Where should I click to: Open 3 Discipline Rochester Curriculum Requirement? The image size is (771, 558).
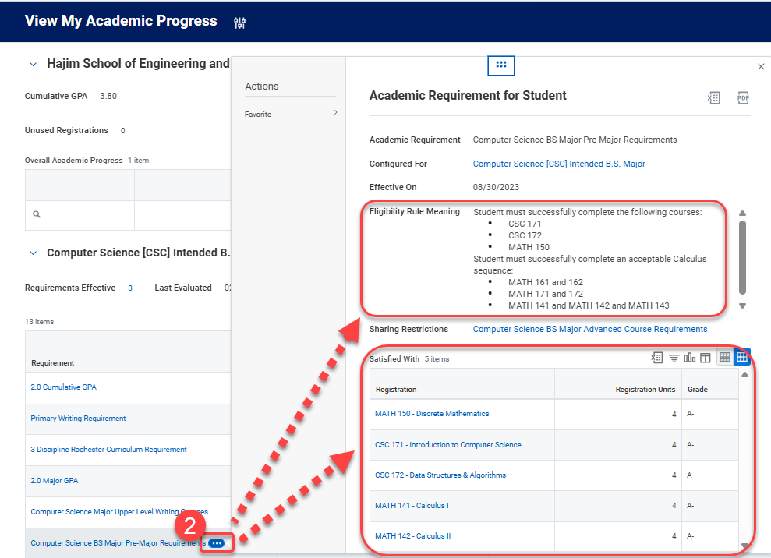point(108,450)
